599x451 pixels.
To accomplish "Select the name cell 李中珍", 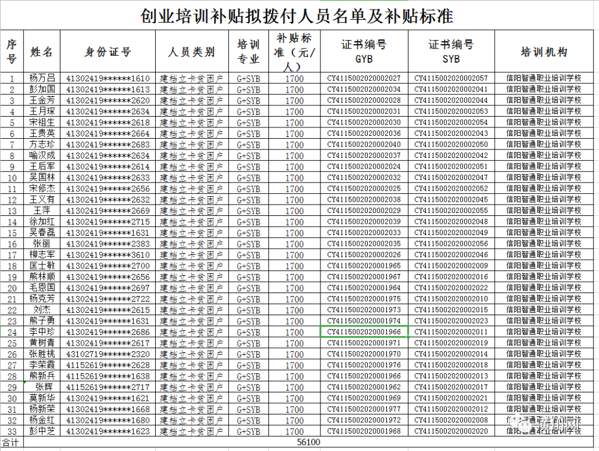I will (42, 332).
